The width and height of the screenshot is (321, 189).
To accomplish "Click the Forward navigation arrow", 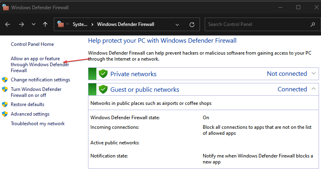I will click(22, 24).
